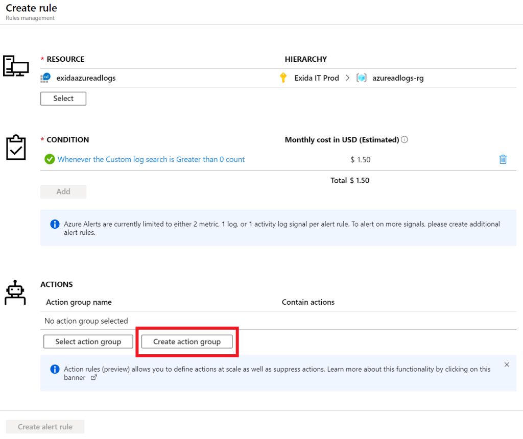Dismiss the Action rules preview banner
Screen dimensions: 523x439
coord(507,364)
